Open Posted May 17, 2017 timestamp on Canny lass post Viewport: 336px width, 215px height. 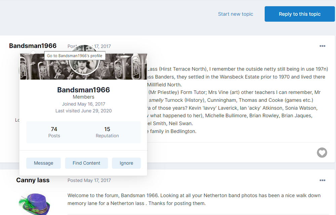[89, 180]
